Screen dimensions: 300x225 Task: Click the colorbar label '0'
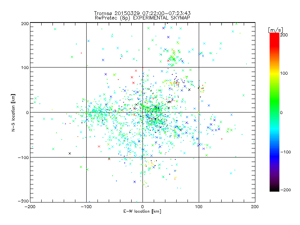tap(281, 112)
